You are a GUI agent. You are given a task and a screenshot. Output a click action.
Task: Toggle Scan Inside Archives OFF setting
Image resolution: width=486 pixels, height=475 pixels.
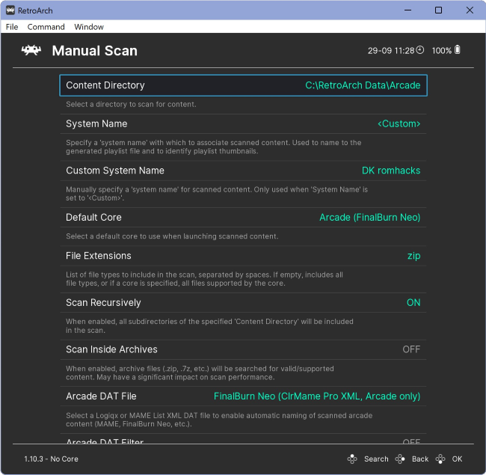(411, 349)
